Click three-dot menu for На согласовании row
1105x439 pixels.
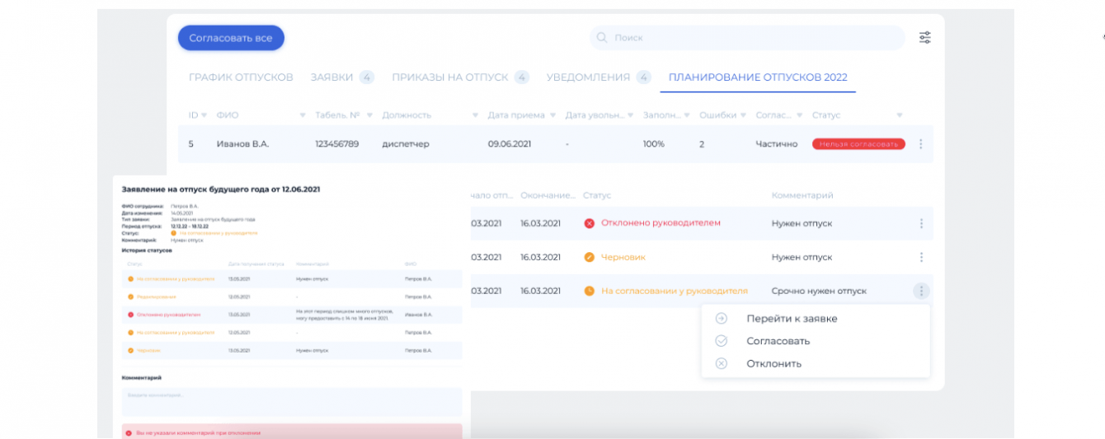[x=921, y=291]
